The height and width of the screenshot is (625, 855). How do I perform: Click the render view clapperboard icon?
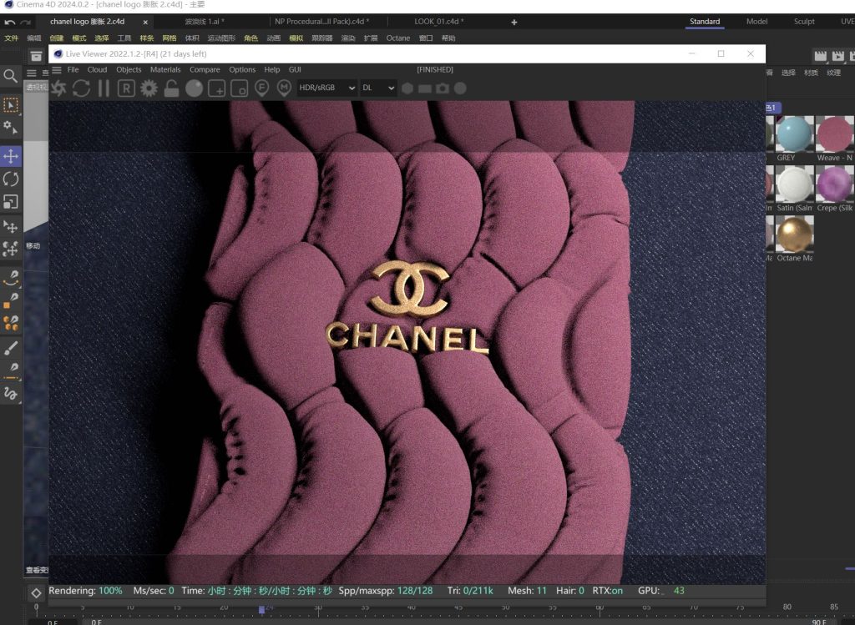tap(820, 56)
